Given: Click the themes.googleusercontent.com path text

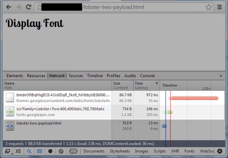Looking at the screenshot, I should coord(63,101).
